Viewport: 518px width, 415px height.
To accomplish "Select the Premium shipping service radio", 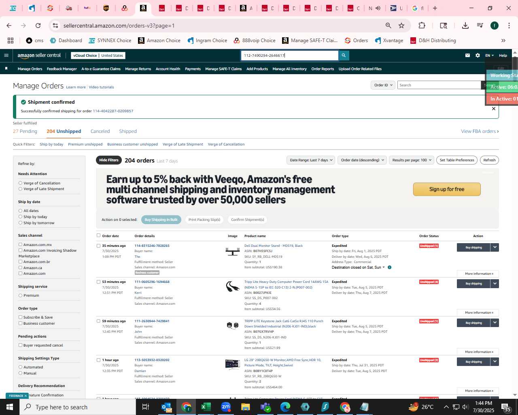I will click(x=20, y=295).
